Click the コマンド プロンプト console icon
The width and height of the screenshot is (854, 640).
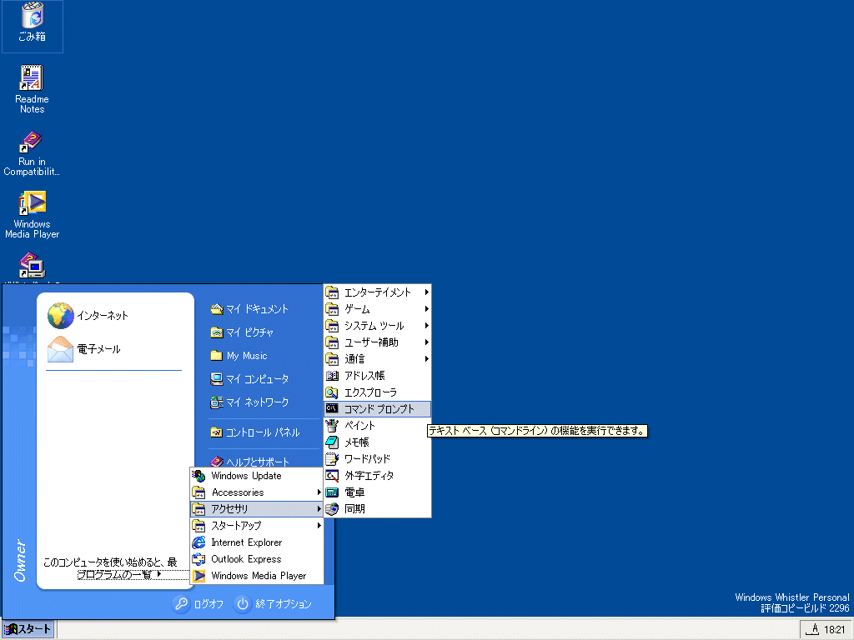click(332, 408)
